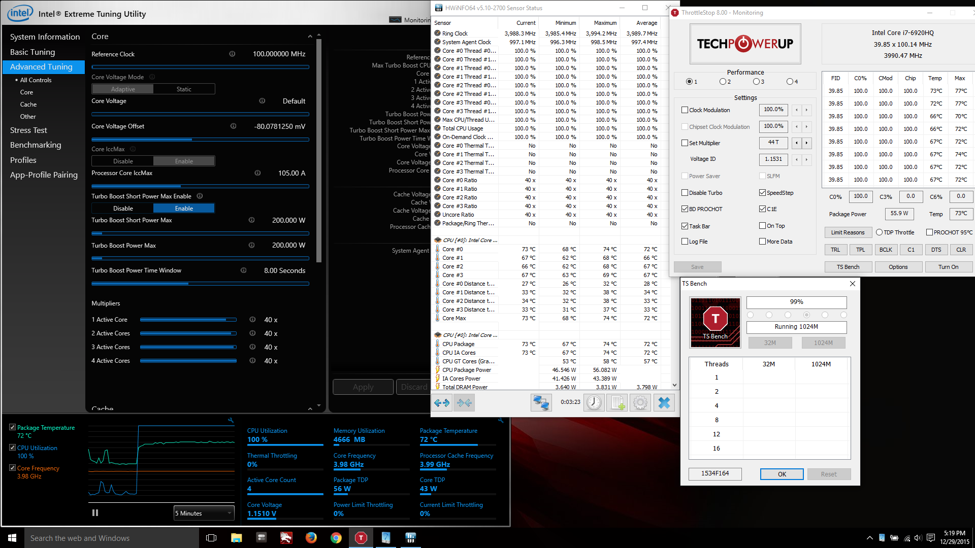Open Windows Start menu
This screenshot has width=975, height=548.
coord(12,538)
